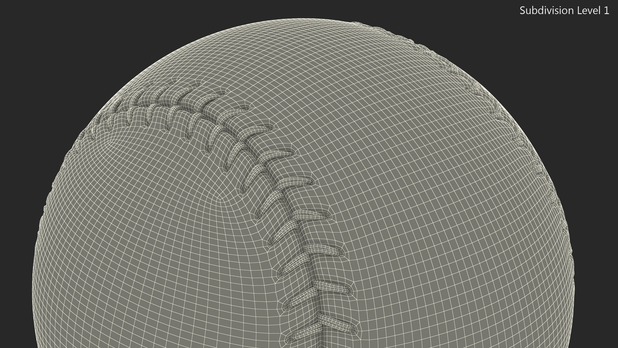
Task: Click the 'Subdivision Level 1' label
Action: [x=564, y=11]
